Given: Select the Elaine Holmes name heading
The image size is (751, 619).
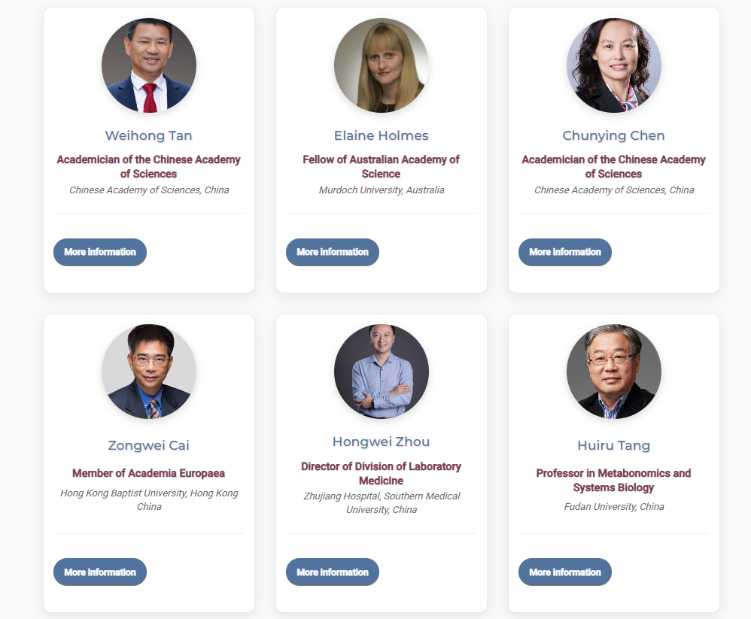Looking at the screenshot, I should (382, 135).
